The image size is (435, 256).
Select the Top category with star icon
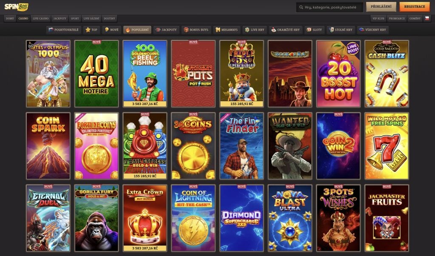(x=92, y=30)
